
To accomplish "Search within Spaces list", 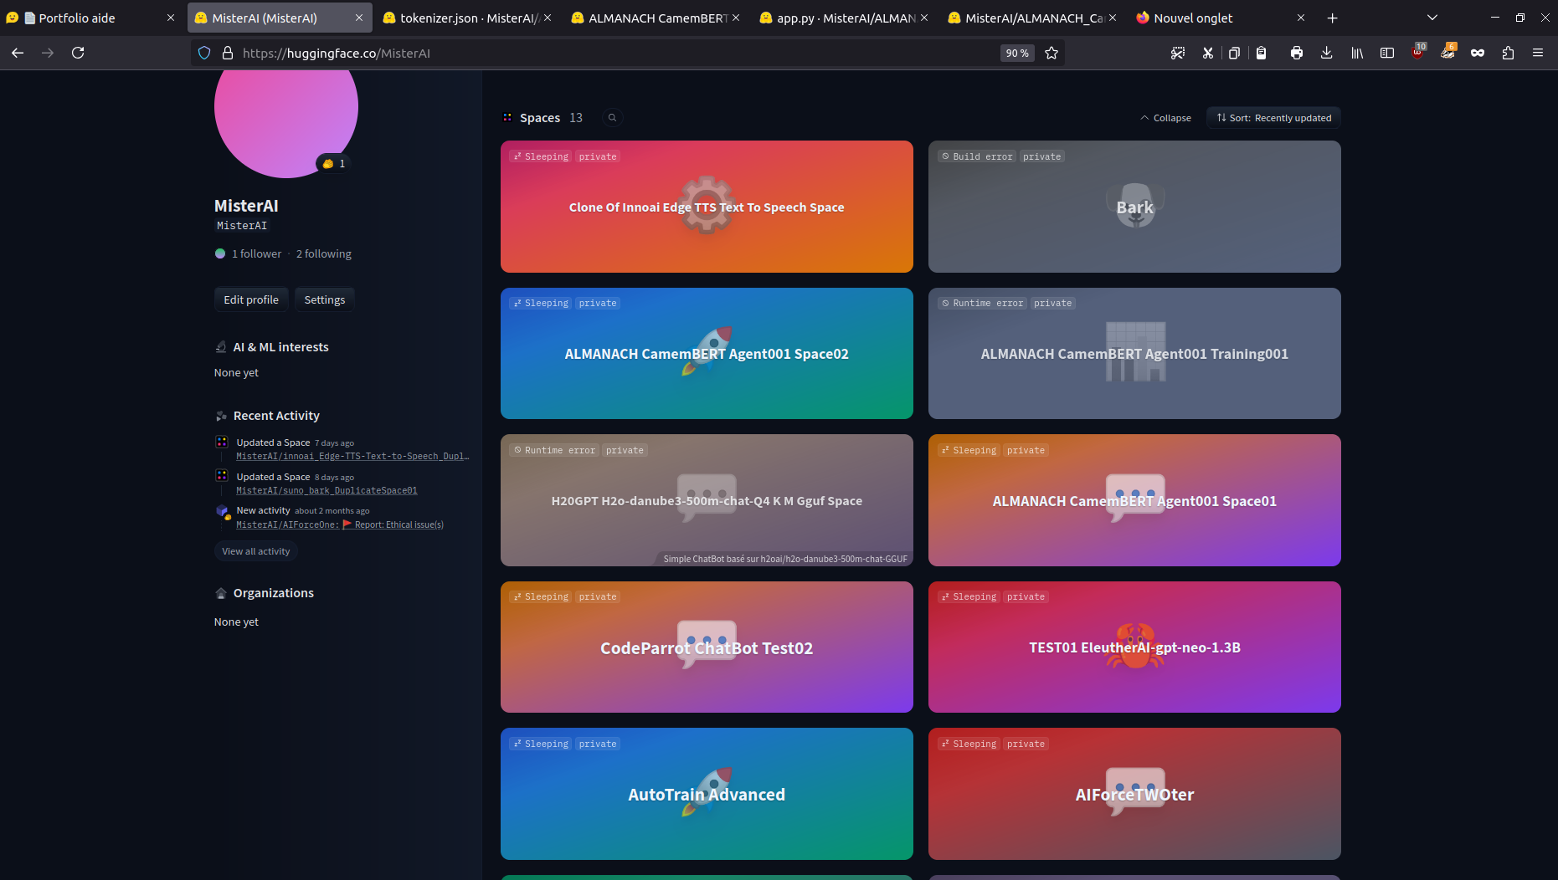I will click(x=612, y=118).
